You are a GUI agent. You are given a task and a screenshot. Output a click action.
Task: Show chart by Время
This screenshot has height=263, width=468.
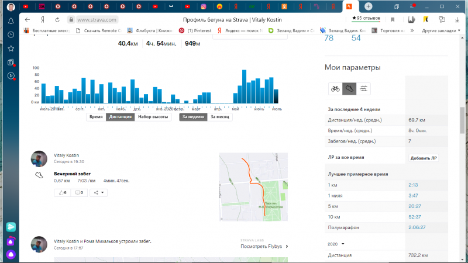[96, 117]
